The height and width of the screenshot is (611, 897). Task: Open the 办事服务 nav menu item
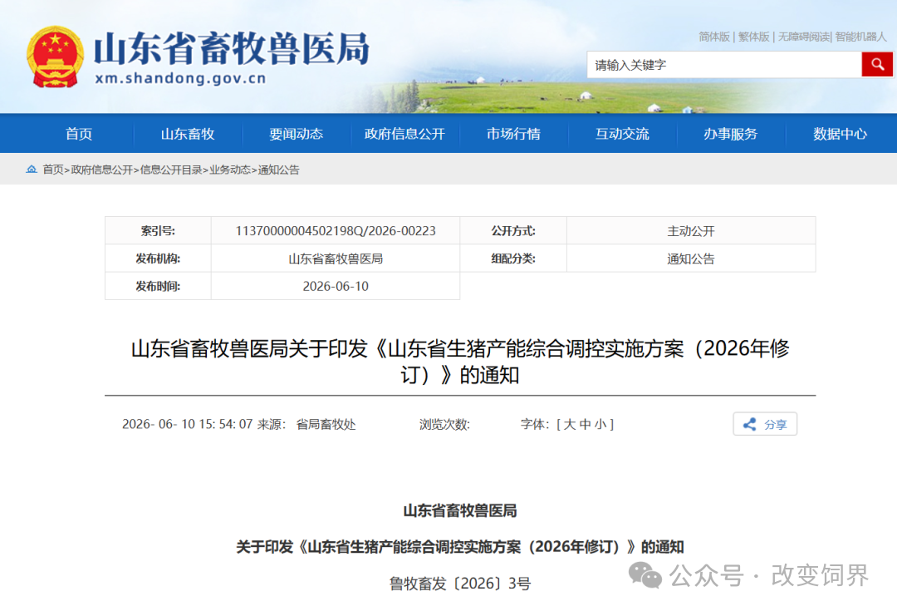[731, 134]
